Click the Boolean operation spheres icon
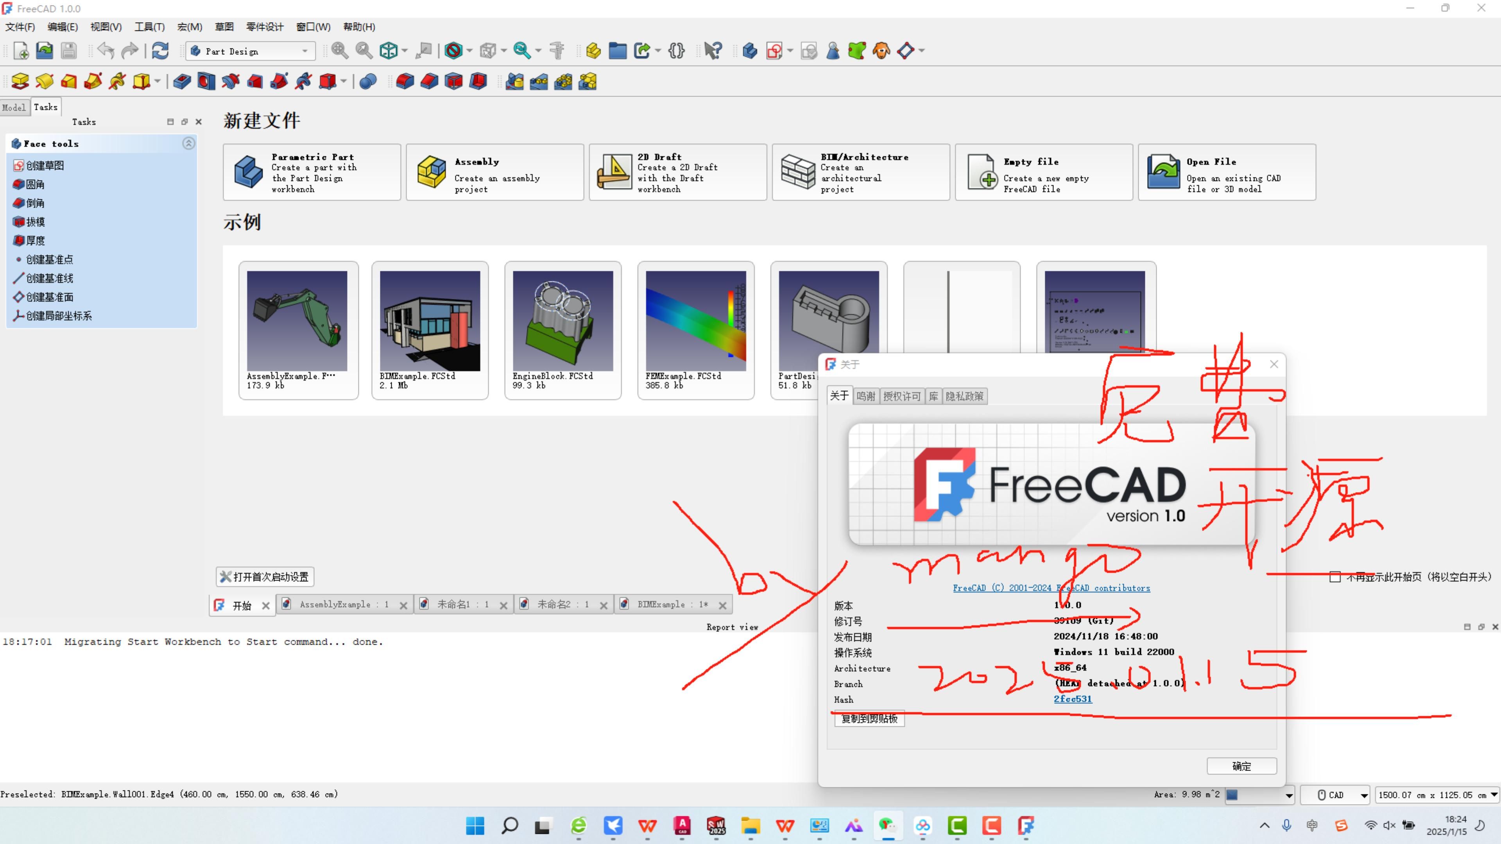Screen dimensions: 1501x844 pos(368,82)
